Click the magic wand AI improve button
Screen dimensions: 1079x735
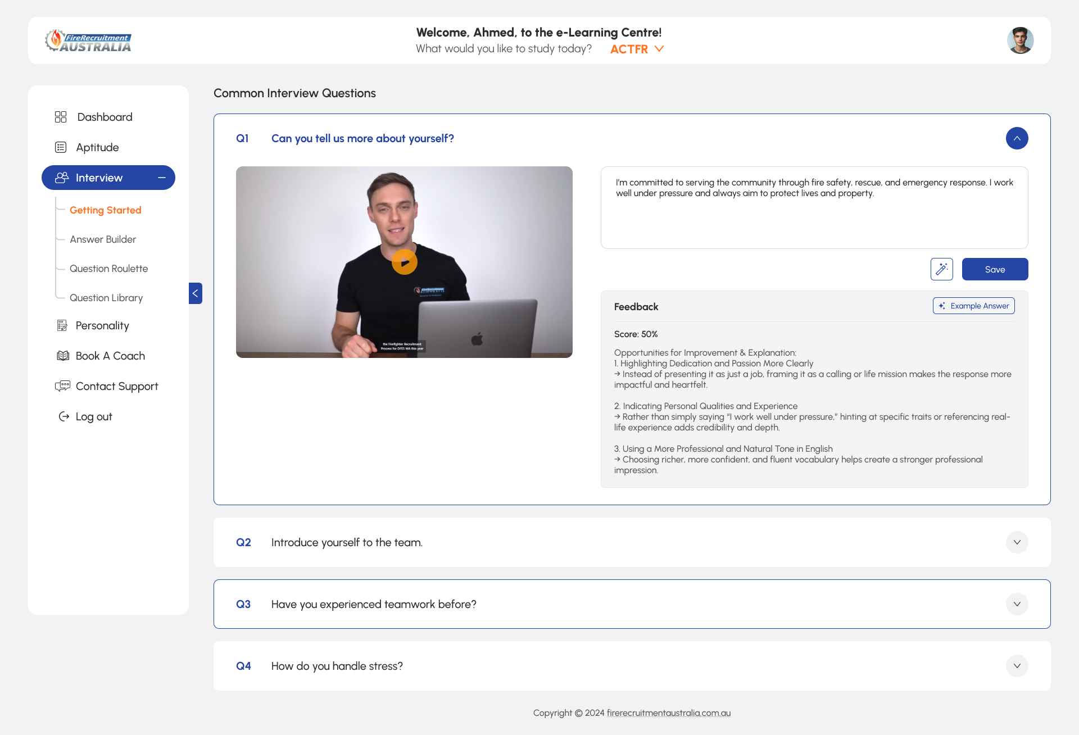(942, 269)
